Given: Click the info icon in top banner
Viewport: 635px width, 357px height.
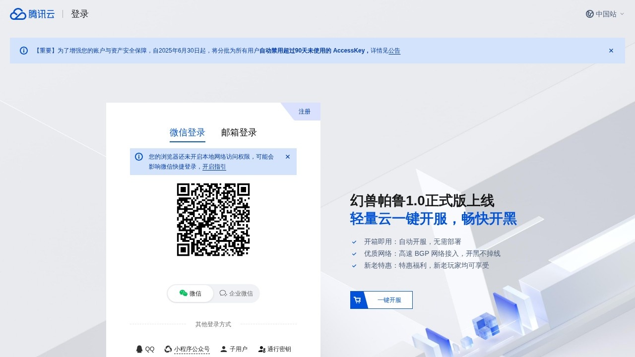Looking at the screenshot, I should click(24, 51).
